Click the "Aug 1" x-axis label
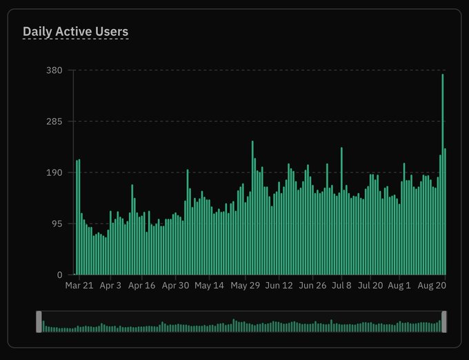 [x=399, y=286]
